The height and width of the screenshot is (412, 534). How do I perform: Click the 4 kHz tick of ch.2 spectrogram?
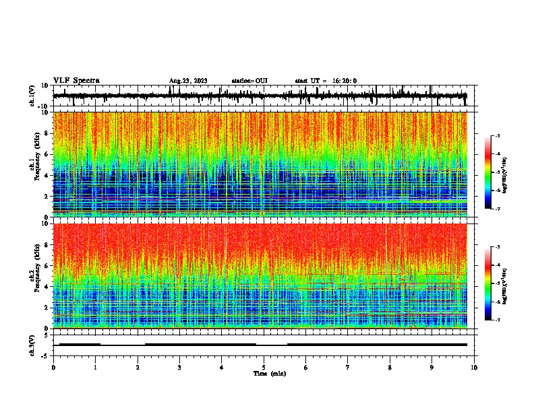47,287
